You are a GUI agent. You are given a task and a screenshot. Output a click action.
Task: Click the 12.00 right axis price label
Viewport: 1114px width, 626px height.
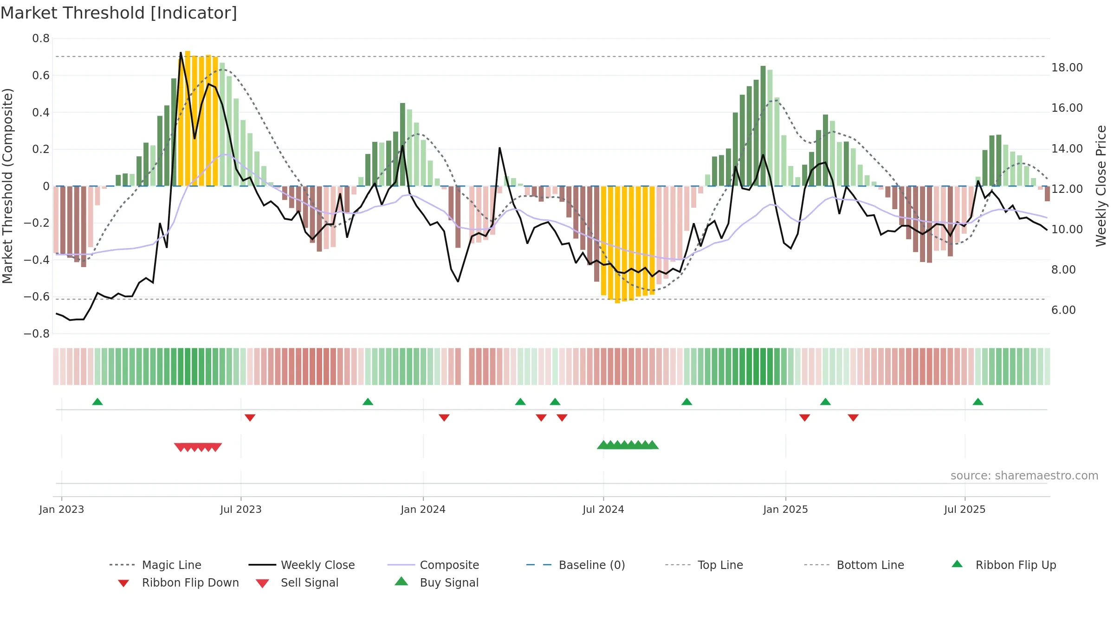point(1067,189)
